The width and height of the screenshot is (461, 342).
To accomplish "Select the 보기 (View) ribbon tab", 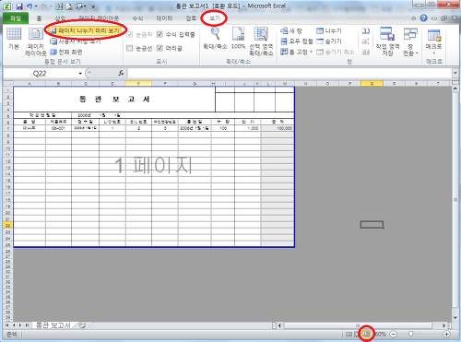I will (215, 18).
